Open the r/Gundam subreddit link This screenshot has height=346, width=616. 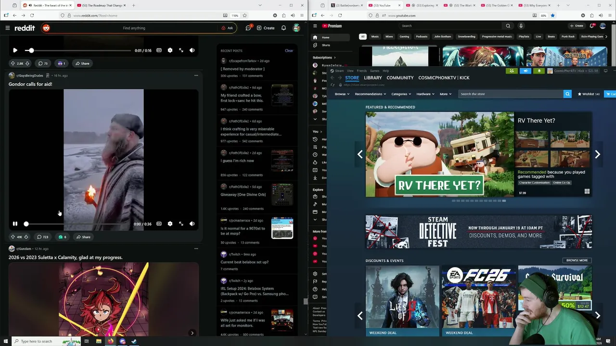click(x=24, y=249)
